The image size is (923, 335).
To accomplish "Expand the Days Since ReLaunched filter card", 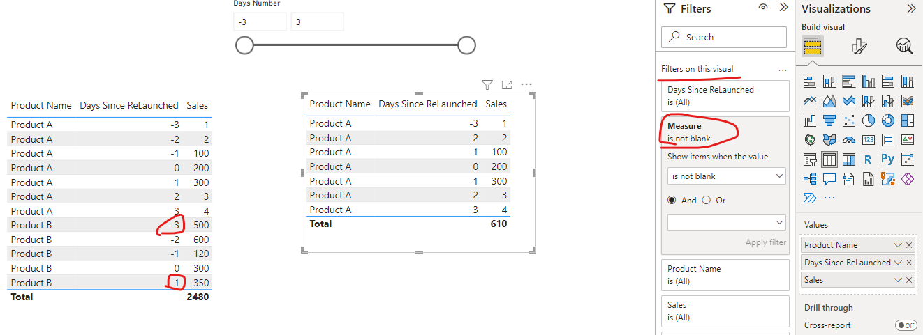I will [725, 95].
